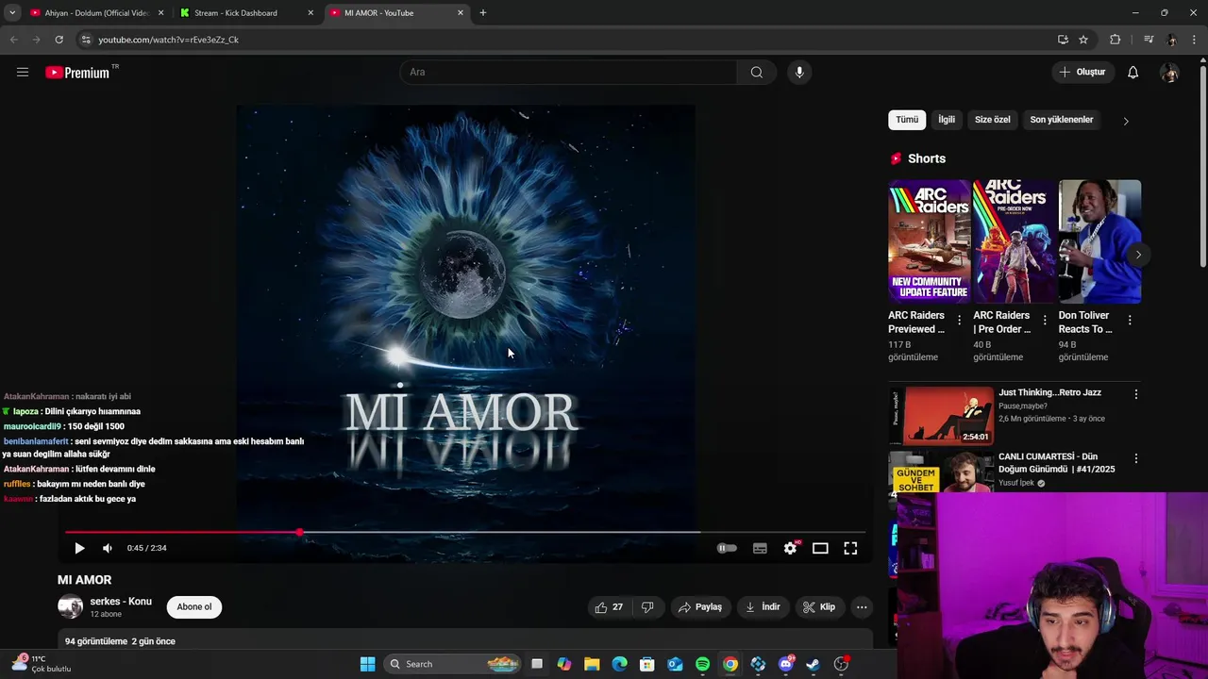Toggle subtitles in the video player
The width and height of the screenshot is (1208, 679).
[x=760, y=548]
